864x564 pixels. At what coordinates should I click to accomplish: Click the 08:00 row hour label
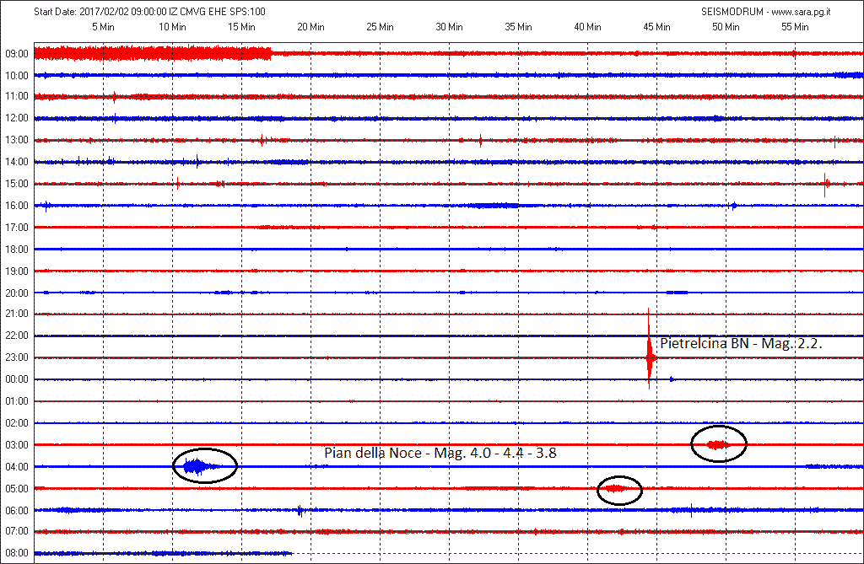tap(17, 552)
